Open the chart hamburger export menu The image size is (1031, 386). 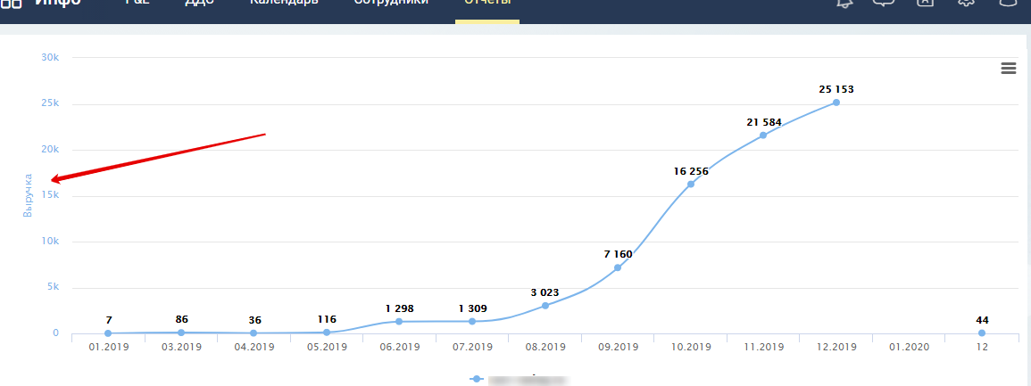coord(1008,69)
